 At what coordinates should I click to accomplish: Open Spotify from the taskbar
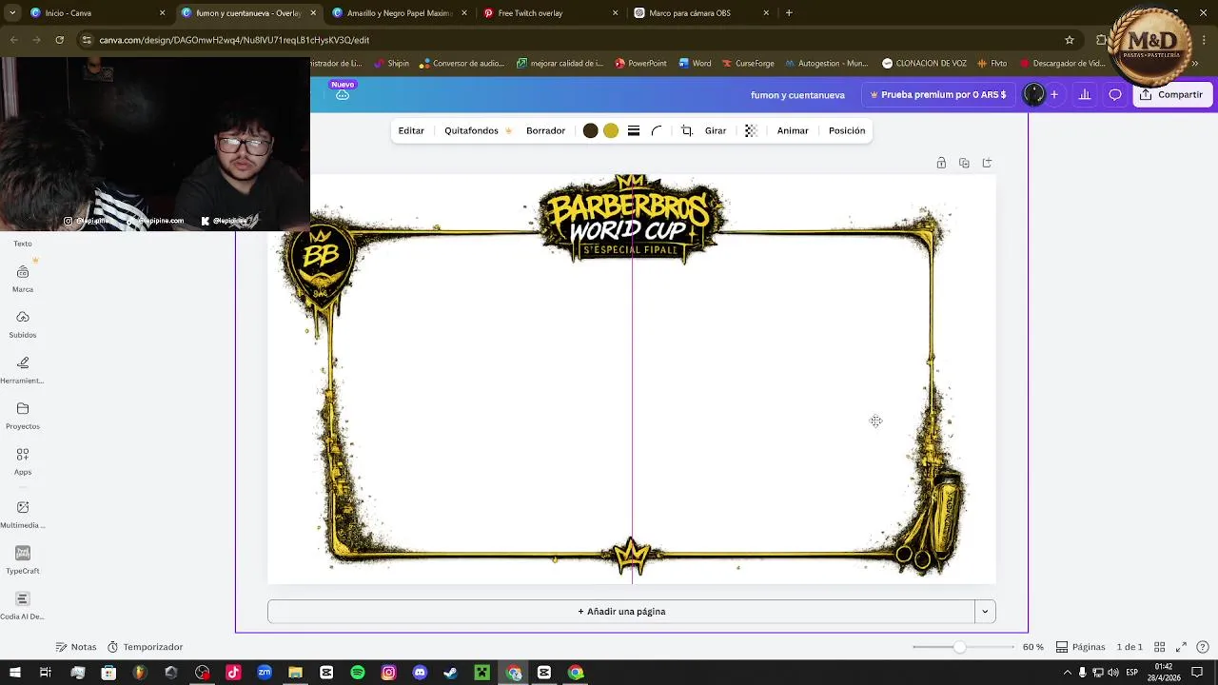[x=358, y=673]
